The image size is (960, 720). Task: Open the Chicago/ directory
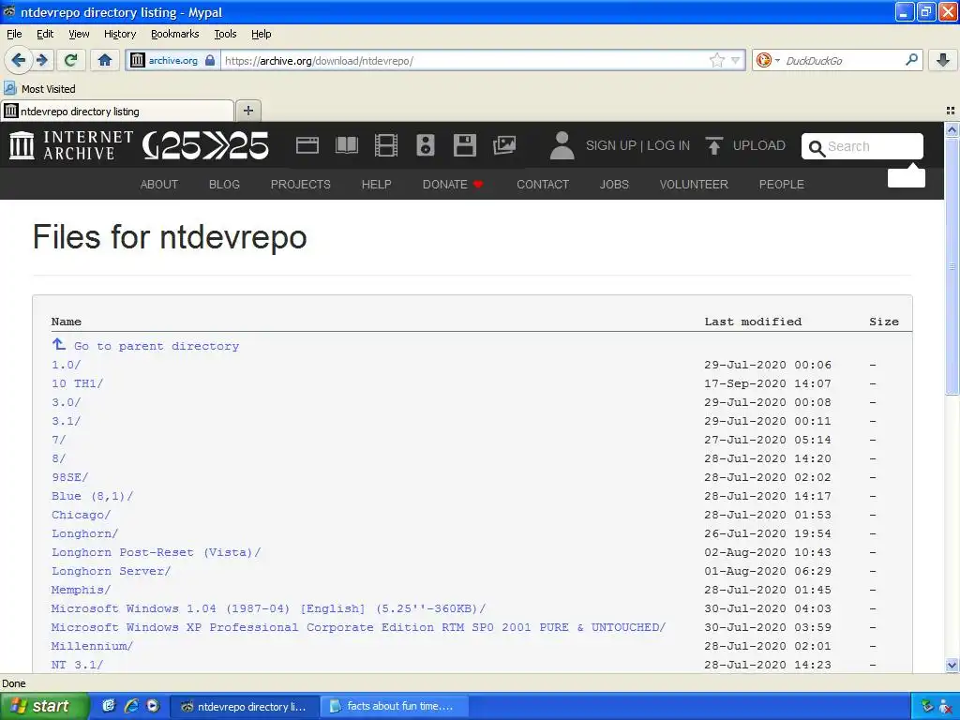[81, 515]
